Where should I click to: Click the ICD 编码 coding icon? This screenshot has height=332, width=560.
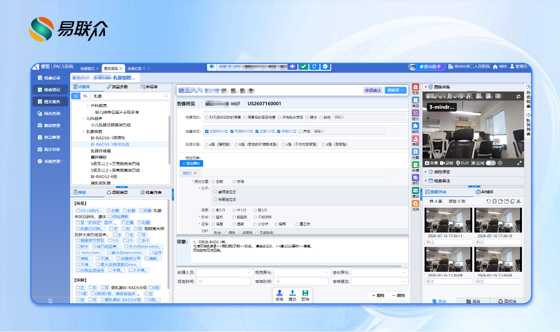416,190
